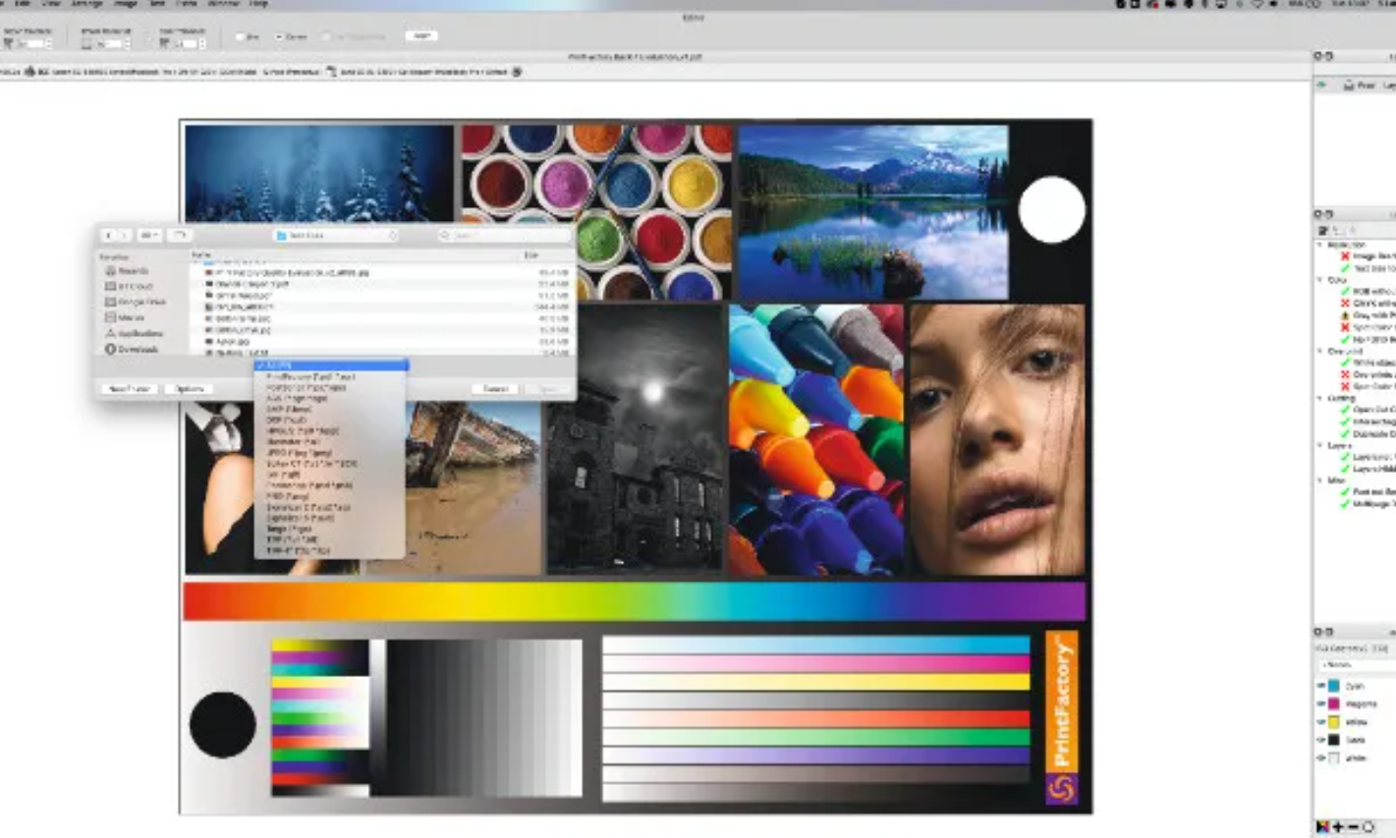Toggle visibility of the Cyan channel

point(1321,686)
